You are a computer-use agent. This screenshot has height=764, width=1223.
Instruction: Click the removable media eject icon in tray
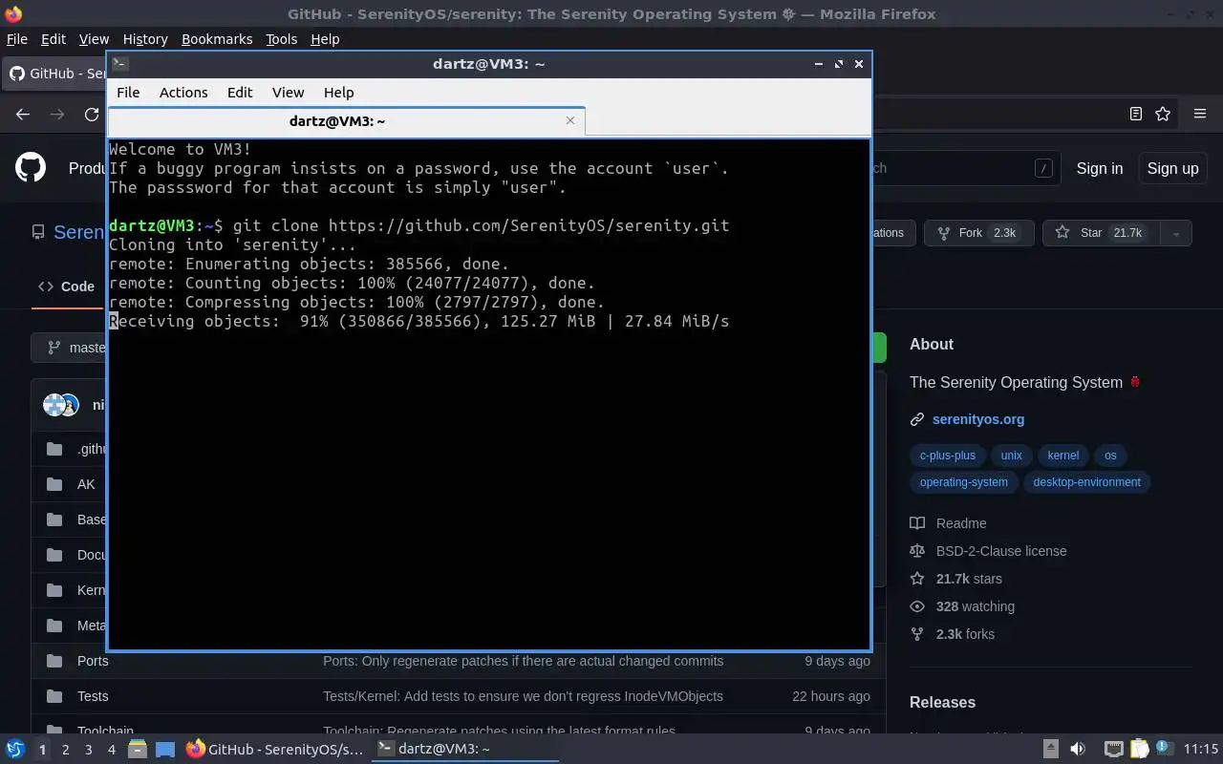click(1050, 750)
